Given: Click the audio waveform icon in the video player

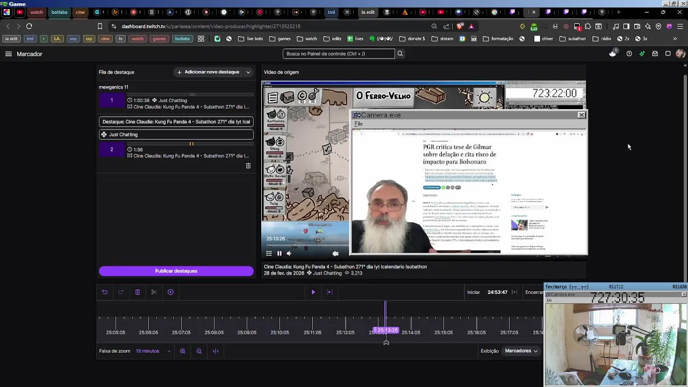Looking at the screenshot, I should [x=335, y=253].
